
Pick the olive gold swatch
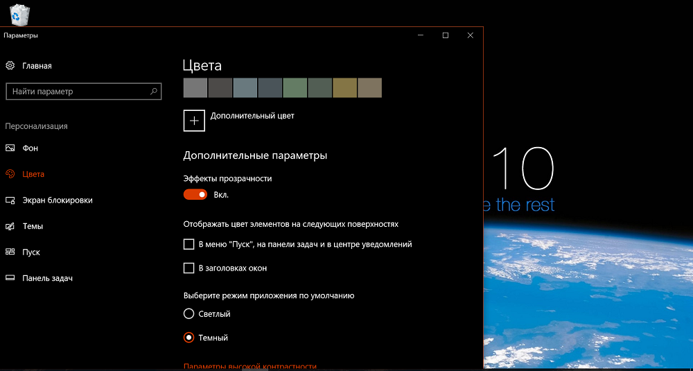click(344, 88)
